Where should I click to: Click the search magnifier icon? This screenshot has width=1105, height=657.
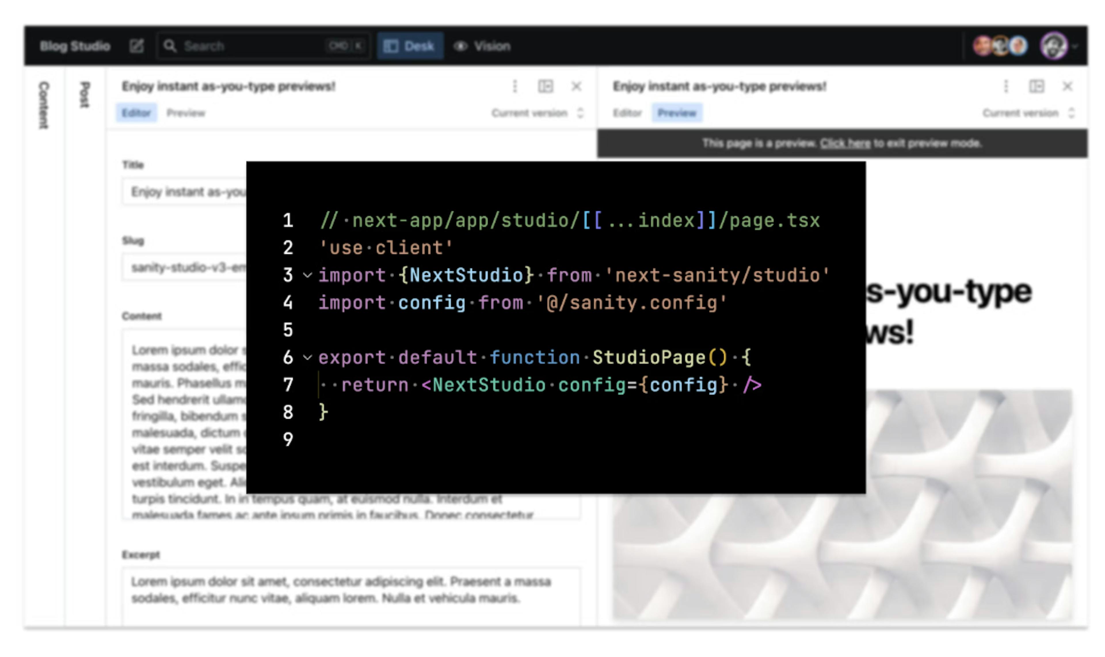click(x=169, y=46)
